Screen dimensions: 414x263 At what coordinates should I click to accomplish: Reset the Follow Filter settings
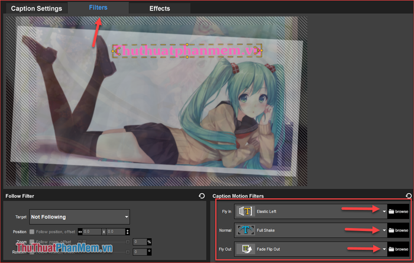(202, 196)
